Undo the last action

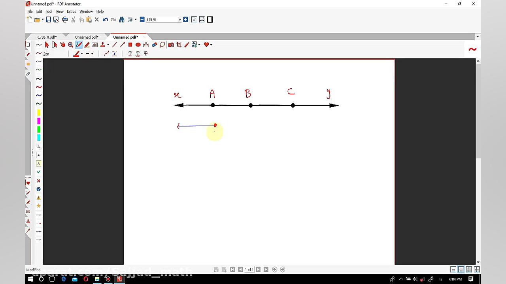point(105,19)
